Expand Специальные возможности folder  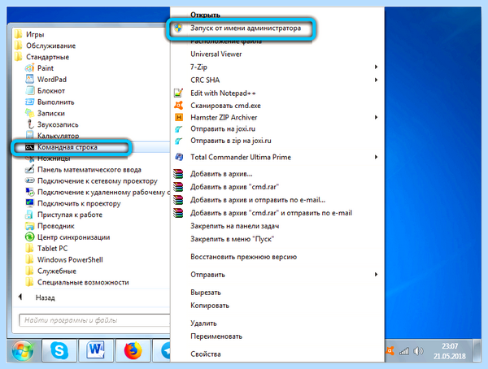click(77, 282)
